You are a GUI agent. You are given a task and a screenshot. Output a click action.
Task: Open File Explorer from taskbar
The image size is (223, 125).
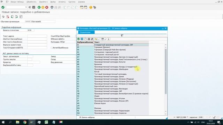[x=17, y=122]
